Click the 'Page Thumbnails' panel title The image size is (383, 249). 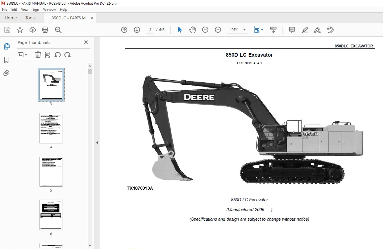tap(34, 43)
